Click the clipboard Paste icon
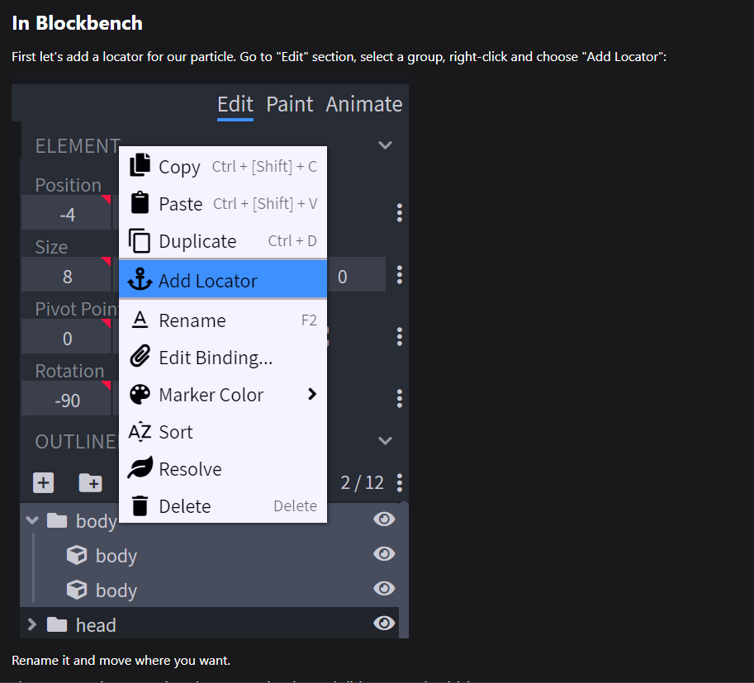 (x=140, y=203)
